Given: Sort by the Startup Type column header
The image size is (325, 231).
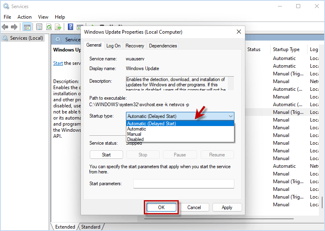Looking at the screenshot, I should pyautogui.click(x=286, y=49).
